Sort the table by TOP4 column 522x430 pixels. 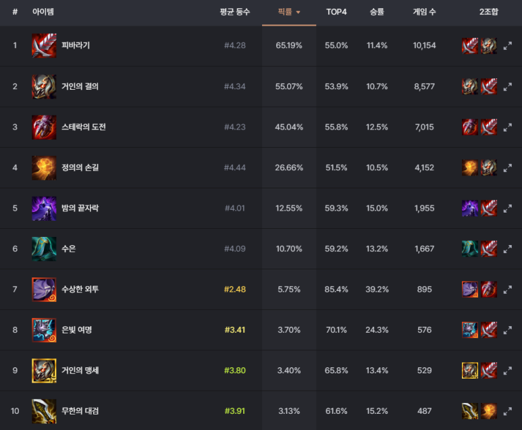336,12
